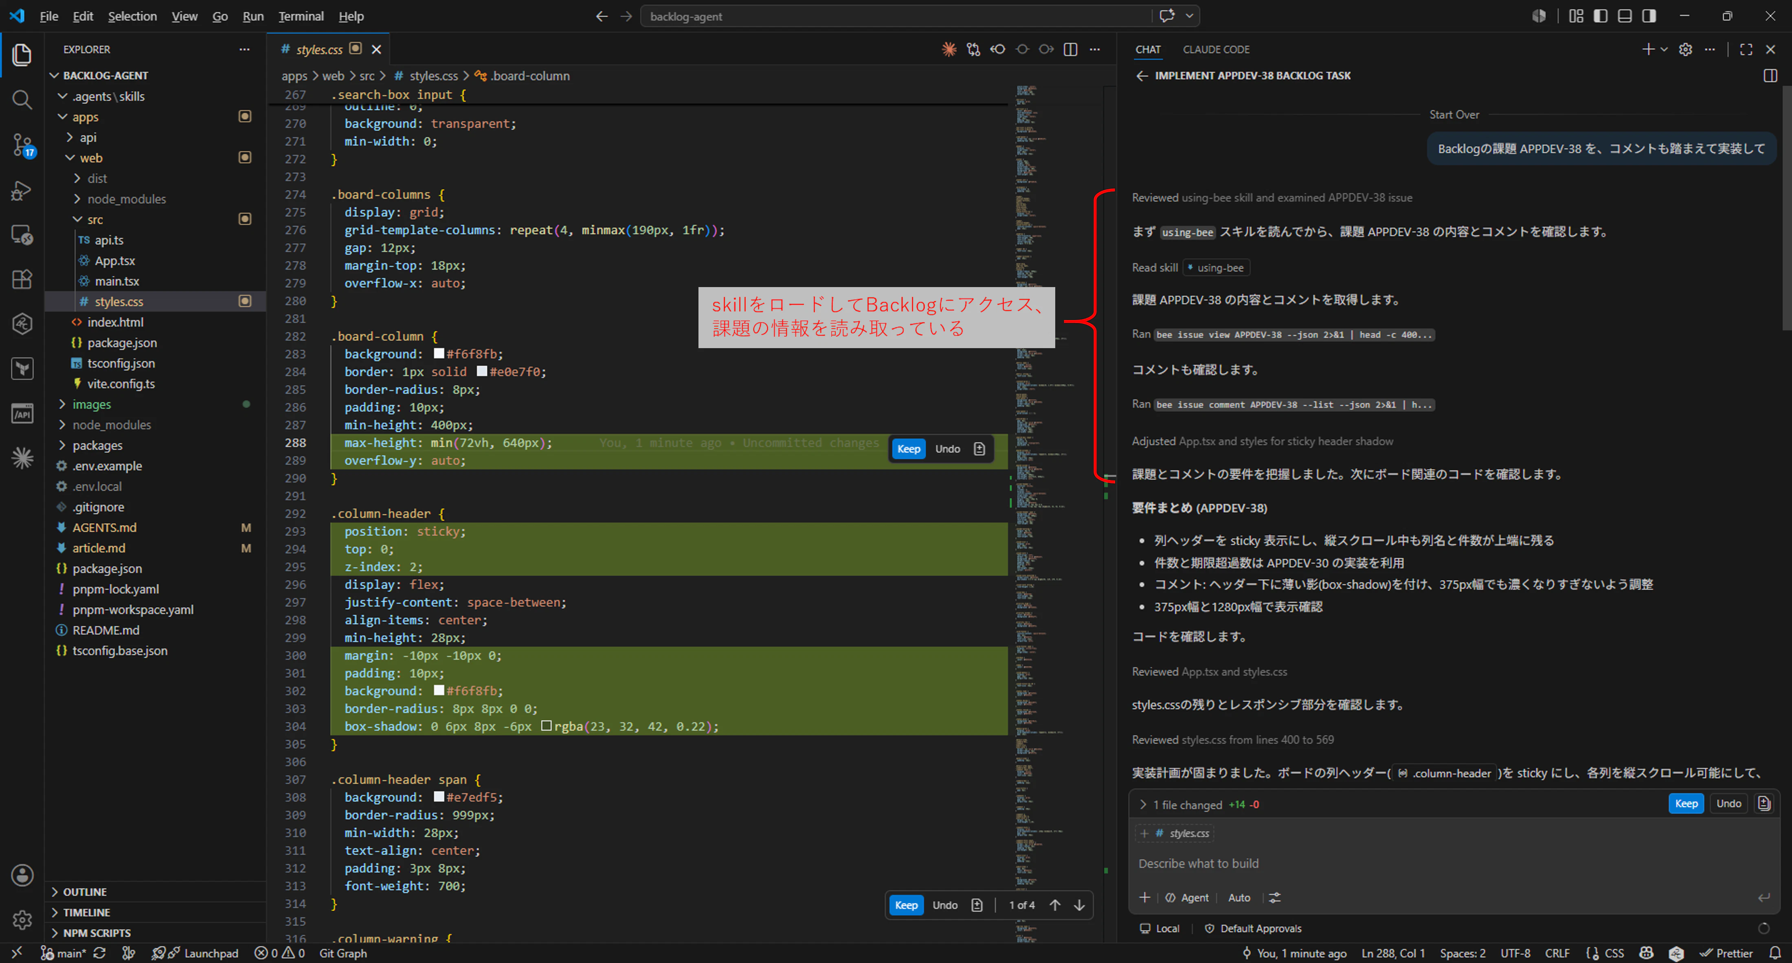This screenshot has height=963, width=1792.
Task: Switch to the CLAUDE CODE tab
Action: coord(1216,49)
